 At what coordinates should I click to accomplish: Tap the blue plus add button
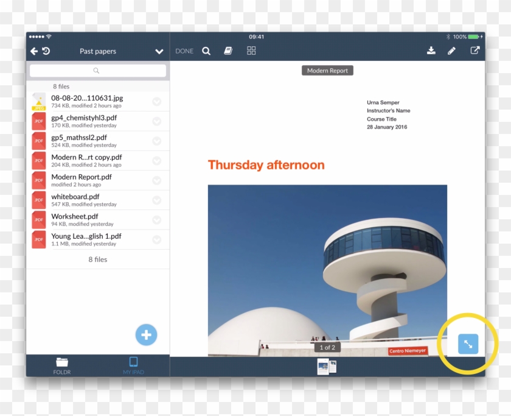tap(146, 334)
